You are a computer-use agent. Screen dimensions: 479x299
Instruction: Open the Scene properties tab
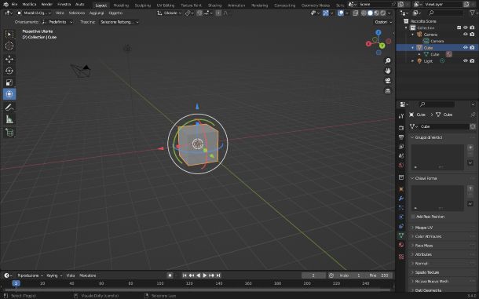401,155
